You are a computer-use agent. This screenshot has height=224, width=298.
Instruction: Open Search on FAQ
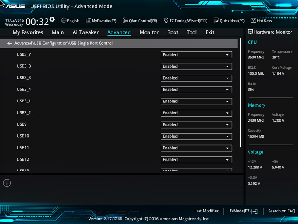point(281,211)
